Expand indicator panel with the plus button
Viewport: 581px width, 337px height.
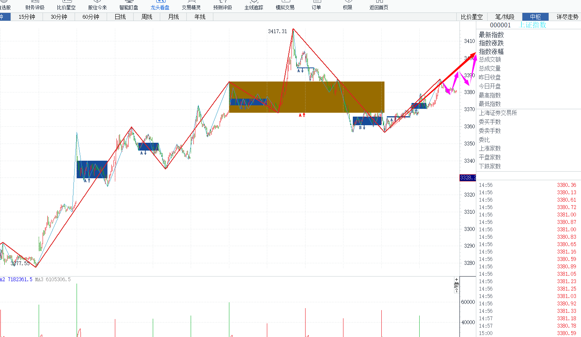coord(456,279)
